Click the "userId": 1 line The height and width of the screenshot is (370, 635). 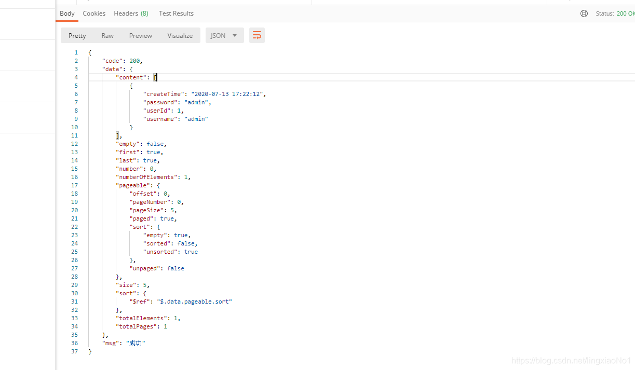164,111
